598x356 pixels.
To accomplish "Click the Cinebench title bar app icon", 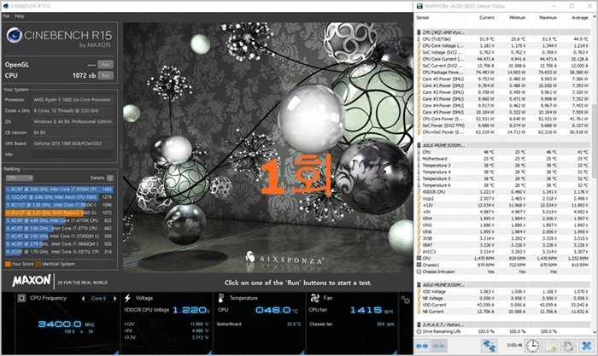I will point(5,6).
